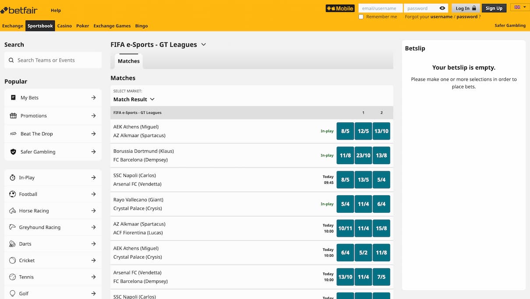Open the language flag selector
This screenshot has height=299, width=530.
pos(520,7)
